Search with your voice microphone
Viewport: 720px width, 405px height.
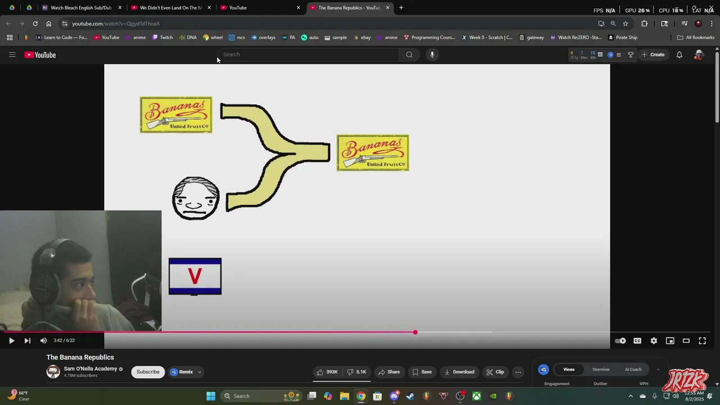click(x=432, y=55)
